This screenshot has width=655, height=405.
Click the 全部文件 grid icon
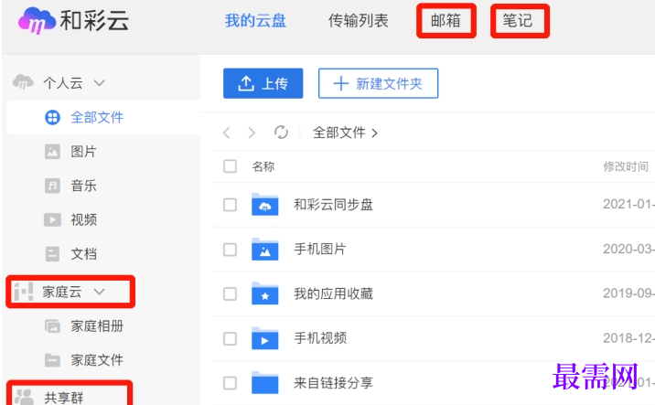52,117
